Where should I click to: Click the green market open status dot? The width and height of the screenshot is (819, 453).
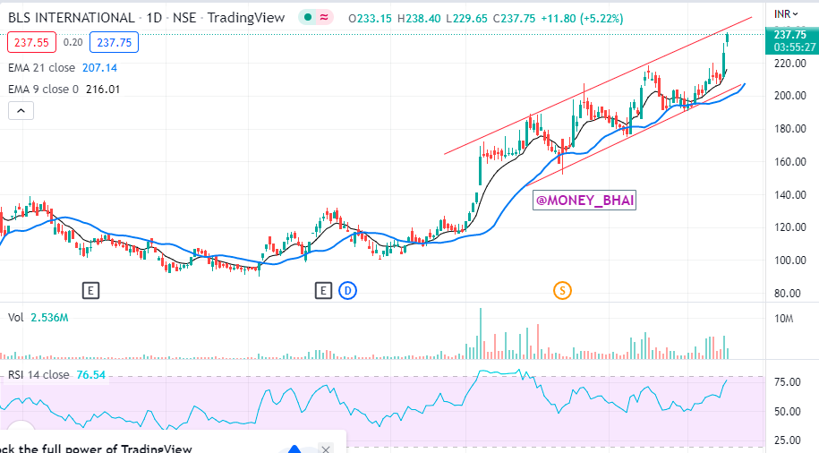point(308,18)
